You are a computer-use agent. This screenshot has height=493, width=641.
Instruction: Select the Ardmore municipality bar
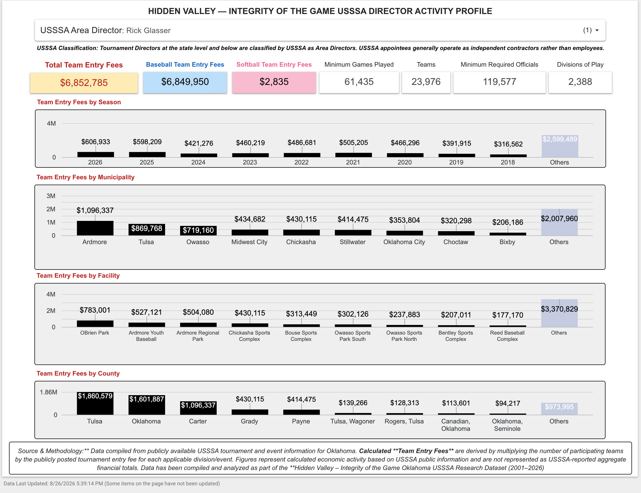[x=95, y=228]
